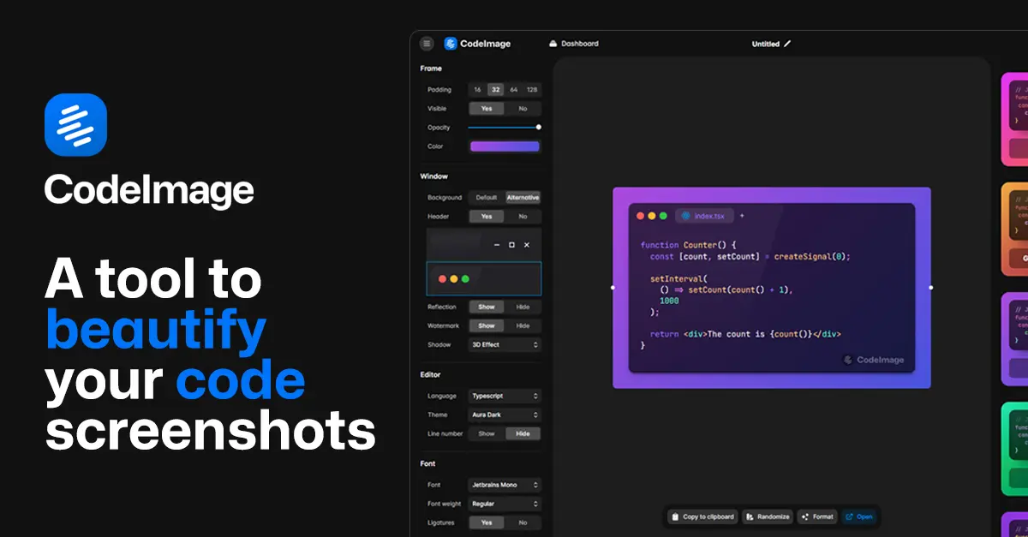Hide the watermark
Image resolution: width=1028 pixels, height=537 pixels.
[x=523, y=325]
